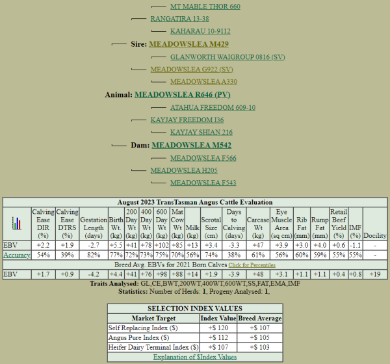This screenshot has width=390, height=364.
Task: Select the Gestation Length column header
Action: coord(94,224)
